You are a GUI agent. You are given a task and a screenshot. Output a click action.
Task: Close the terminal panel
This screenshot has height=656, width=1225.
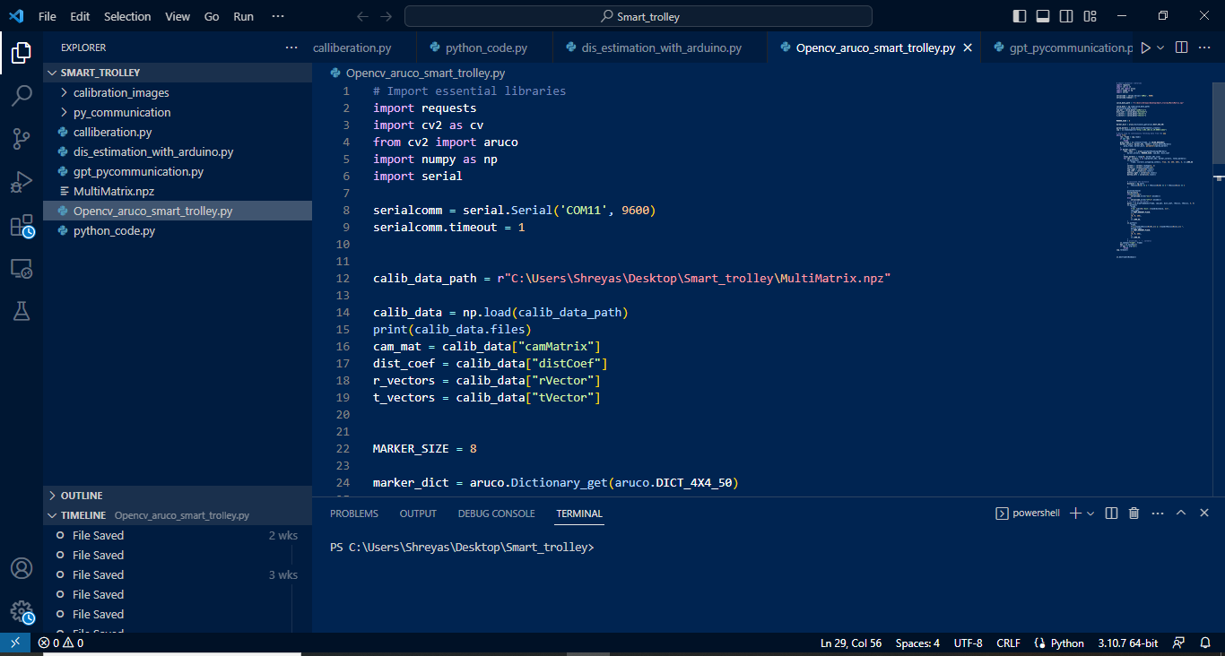(1204, 514)
